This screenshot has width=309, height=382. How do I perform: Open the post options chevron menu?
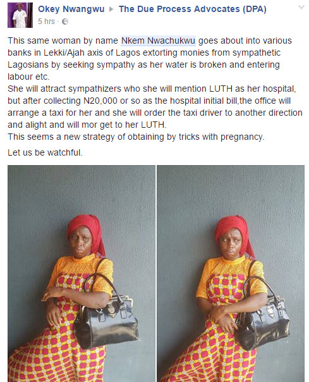tap(301, 8)
